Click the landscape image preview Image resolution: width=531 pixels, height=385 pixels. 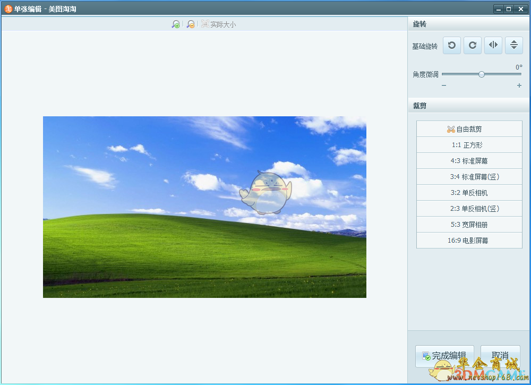point(204,207)
